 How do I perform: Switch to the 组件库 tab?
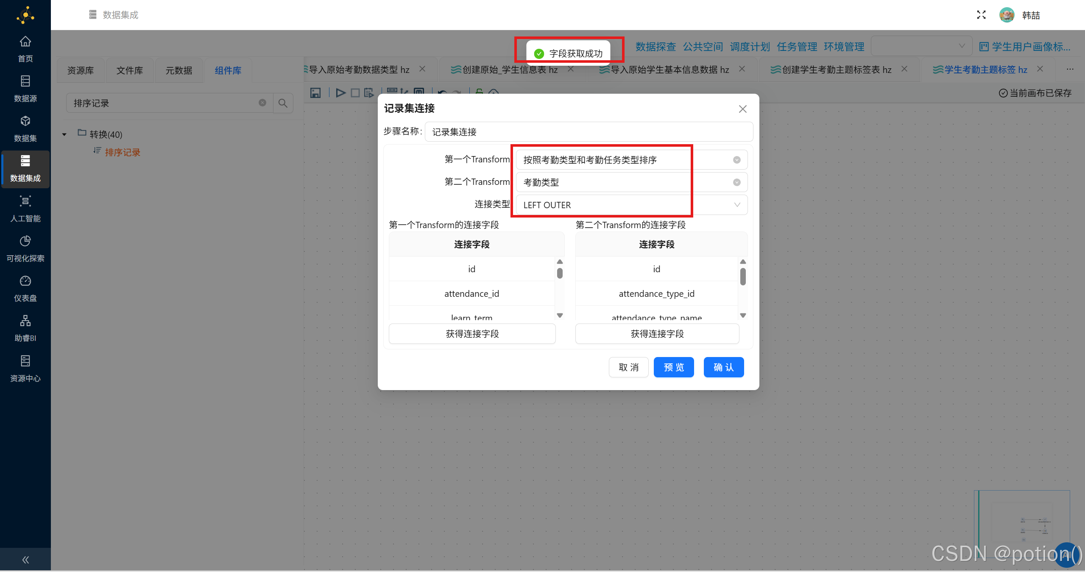(x=228, y=70)
